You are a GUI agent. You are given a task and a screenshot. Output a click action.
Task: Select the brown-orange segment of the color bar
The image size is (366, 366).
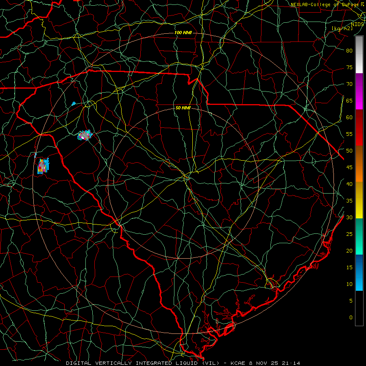point(359,164)
